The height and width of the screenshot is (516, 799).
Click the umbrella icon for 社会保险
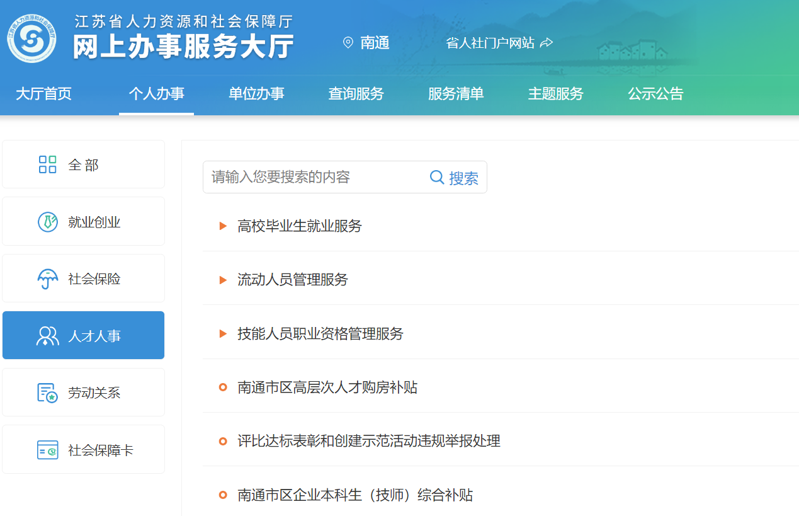pos(48,279)
